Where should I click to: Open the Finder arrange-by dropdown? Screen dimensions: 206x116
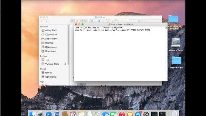93,21
